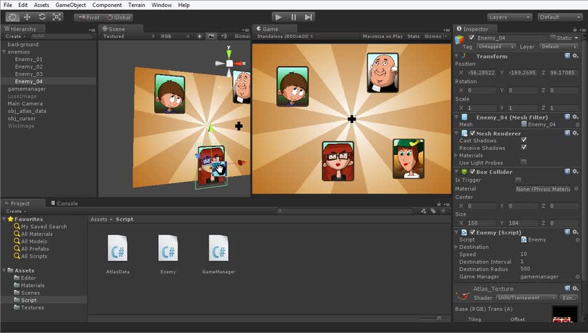The width and height of the screenshot is (588, 333).
Task: Open the Layers dropdown
Action: 508,17
